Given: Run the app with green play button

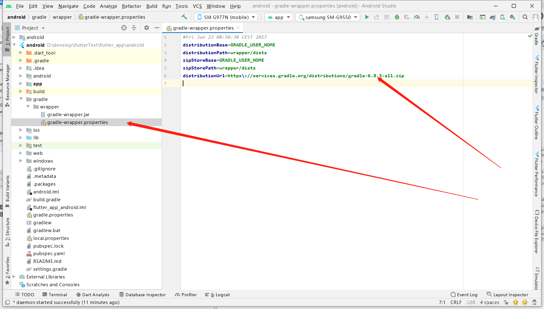Looking at the screenshot, I should point(367,17).
